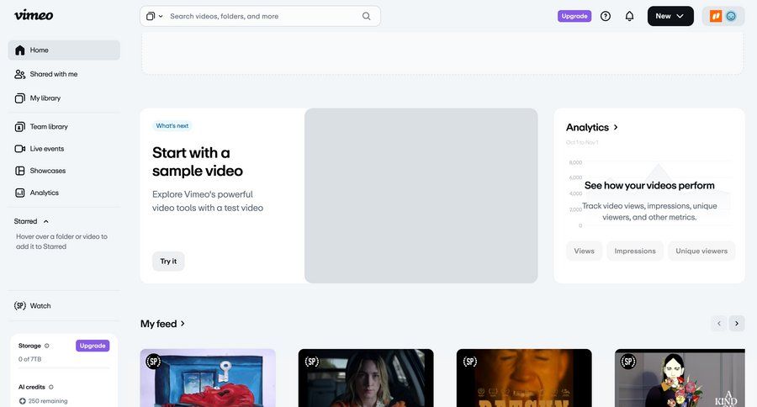
Task: Click the Team library icon
Action: coord(20,127)
